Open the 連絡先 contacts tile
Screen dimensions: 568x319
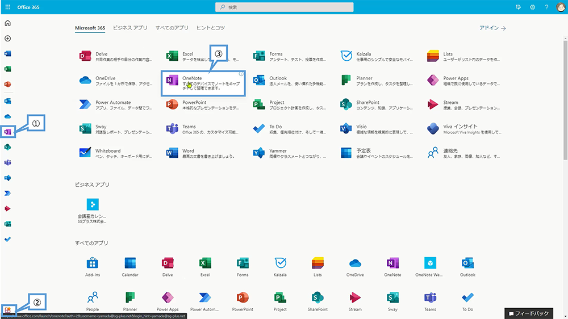[x=463, y=153]
